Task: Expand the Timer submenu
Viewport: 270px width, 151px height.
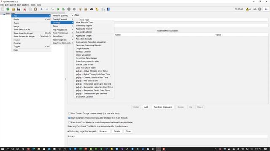Action: point(62,26)
